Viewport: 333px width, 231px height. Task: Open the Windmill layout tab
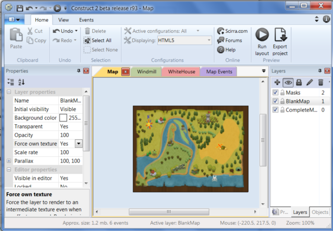coord(146,72)
